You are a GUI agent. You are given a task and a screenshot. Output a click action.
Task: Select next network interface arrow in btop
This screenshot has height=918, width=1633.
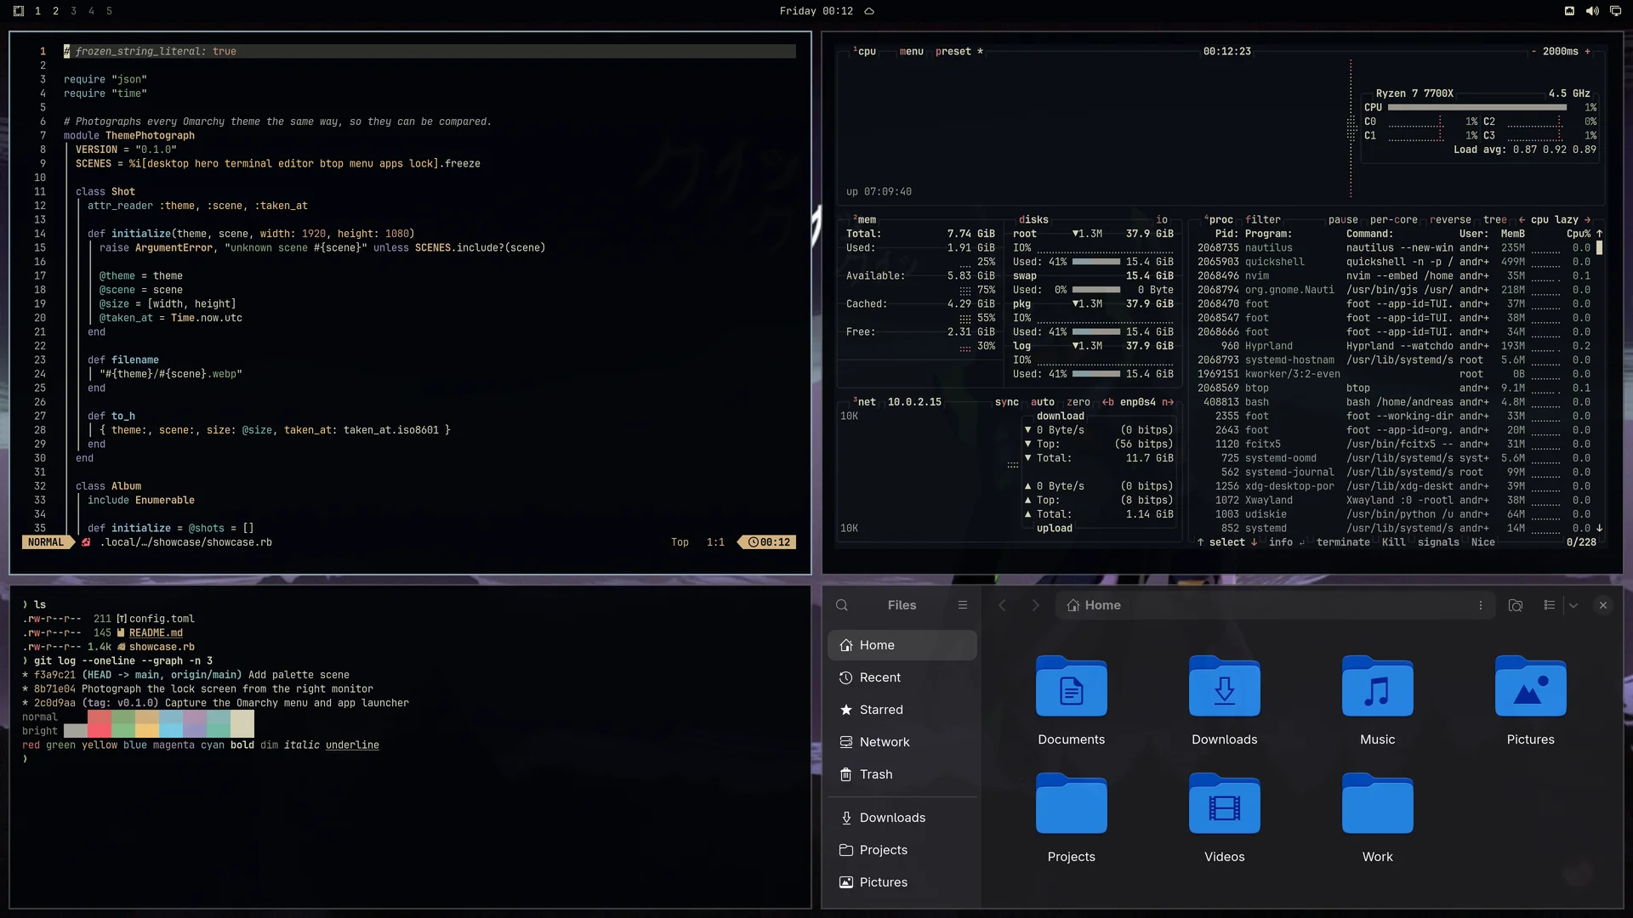pyautogui.click(x=1168, y=402)
